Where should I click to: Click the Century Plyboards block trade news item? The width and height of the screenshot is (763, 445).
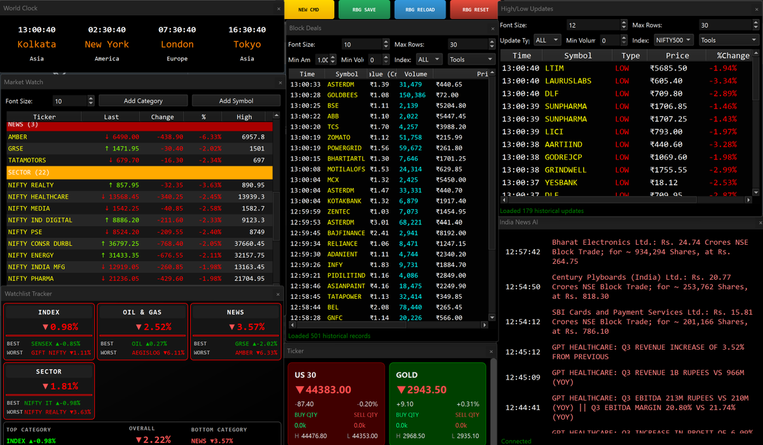[626, 287]
